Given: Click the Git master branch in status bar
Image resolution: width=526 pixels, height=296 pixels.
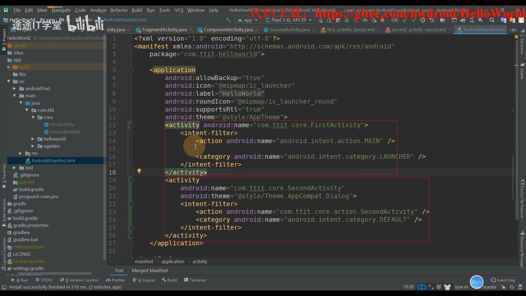Looking at the screenshot, I should point(489,287).
